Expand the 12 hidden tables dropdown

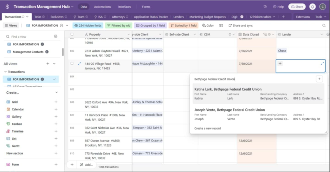[x=262, y=17]
